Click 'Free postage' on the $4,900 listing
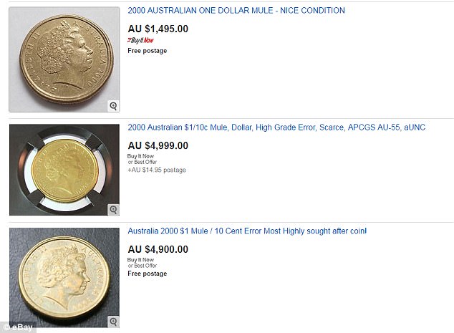The width and height of the screenshot is (454, 333). 147,274
